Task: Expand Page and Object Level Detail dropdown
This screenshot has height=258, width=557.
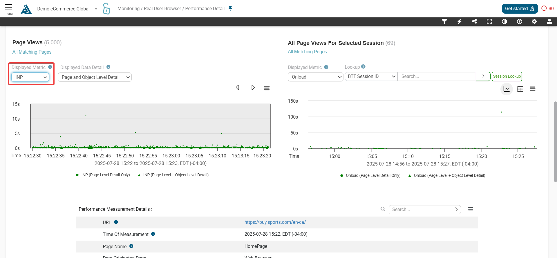Action: pos(95,77)
